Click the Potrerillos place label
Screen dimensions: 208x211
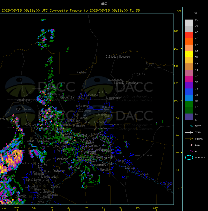(x=42, y=138)
